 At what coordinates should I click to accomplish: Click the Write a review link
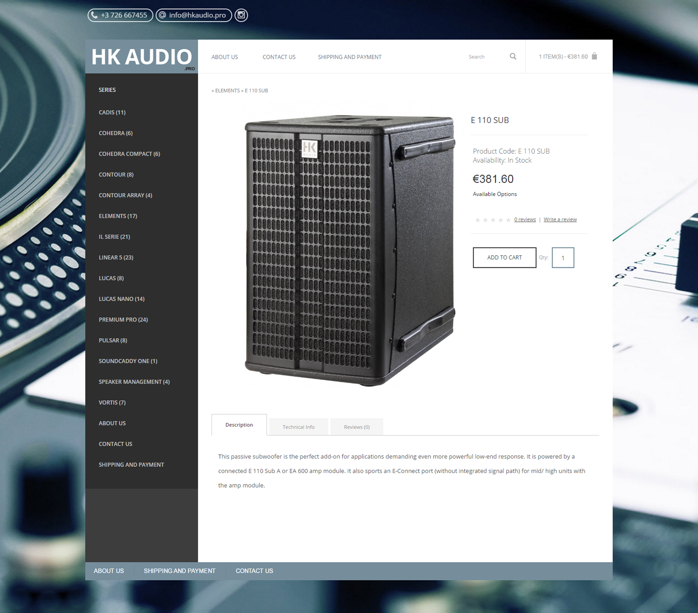(560, 219)
